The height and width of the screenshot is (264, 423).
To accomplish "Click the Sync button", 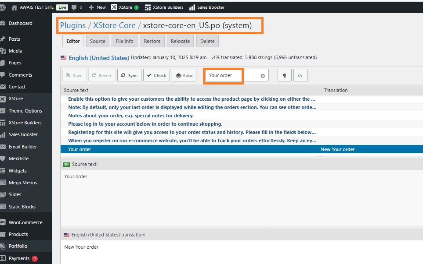I will click(129, 75).
